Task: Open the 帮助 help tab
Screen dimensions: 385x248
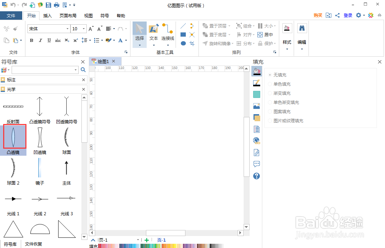Action: click(x=121, y=16)
